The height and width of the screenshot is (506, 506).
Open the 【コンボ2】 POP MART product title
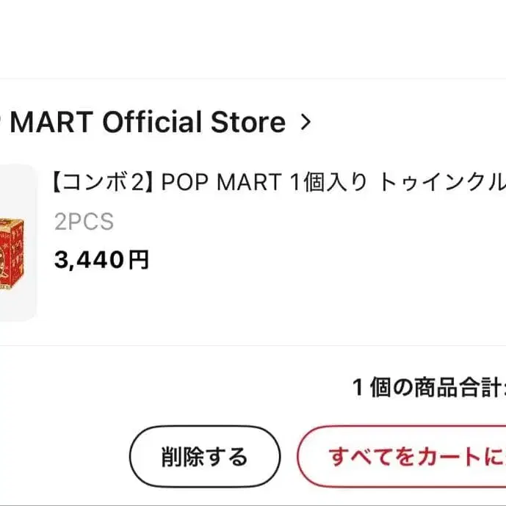(x=279, y=182)
